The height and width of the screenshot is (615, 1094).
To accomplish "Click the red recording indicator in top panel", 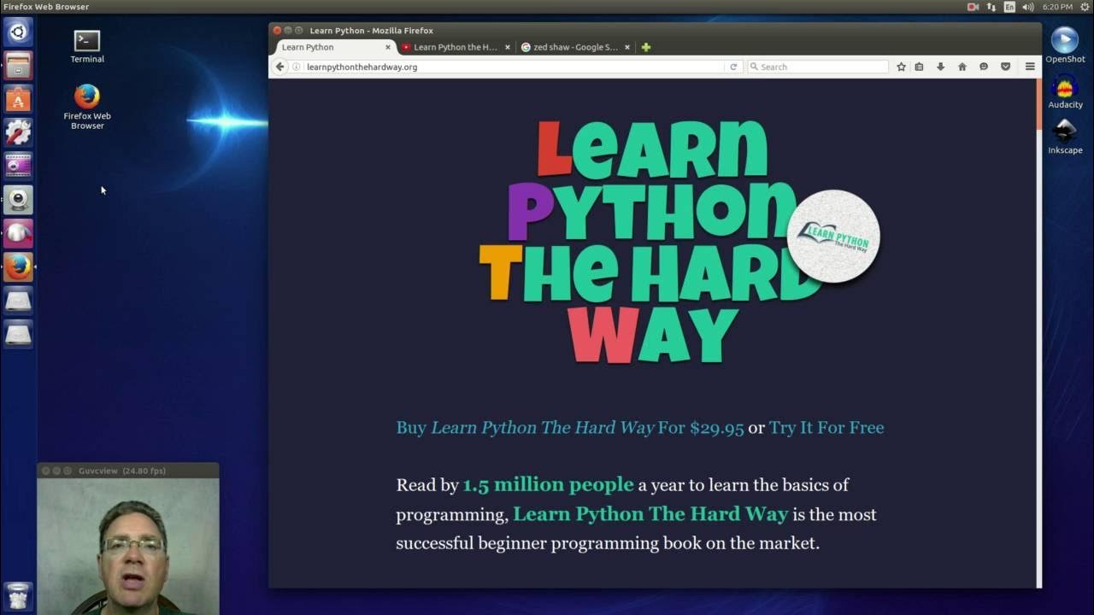I will pos(973,7).
